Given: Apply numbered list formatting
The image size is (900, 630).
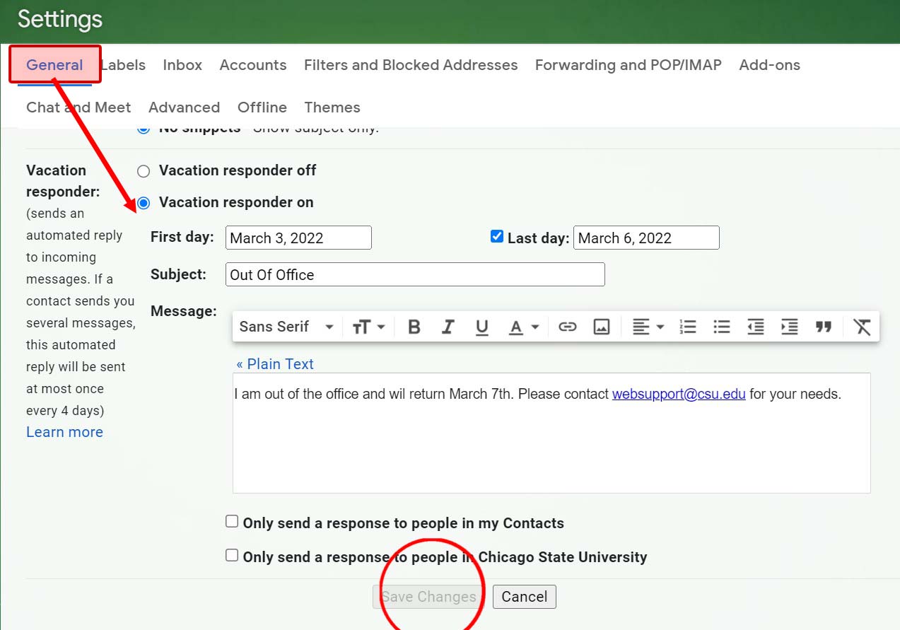Looking at the screenshot, I should [688, 327].
